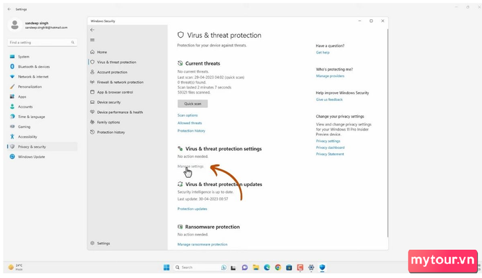Open Privacy settings link
This screenshot has width=482, height=278.
328,141
